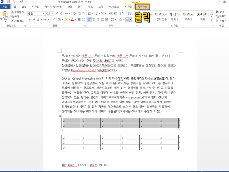Switch to the ACROBAT tab
Viewport: 229px width, 172px height.
(114, 7)
